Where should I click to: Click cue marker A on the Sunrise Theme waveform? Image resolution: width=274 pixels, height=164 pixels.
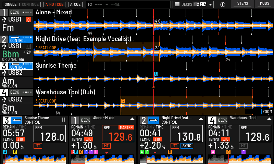click(155, 74)
